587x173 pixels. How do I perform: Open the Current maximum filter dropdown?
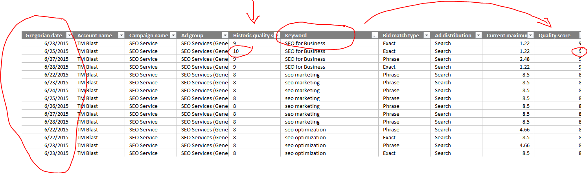530,35
